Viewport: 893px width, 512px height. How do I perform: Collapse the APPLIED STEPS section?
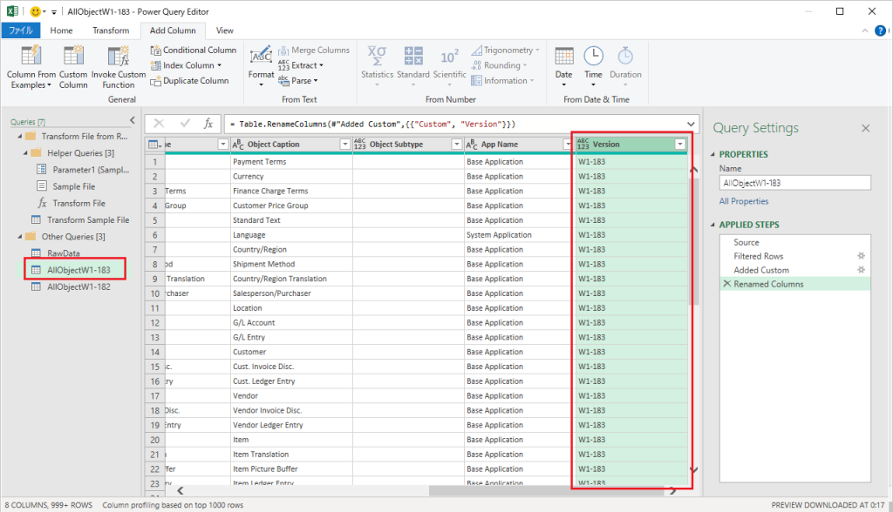[712, 225]
